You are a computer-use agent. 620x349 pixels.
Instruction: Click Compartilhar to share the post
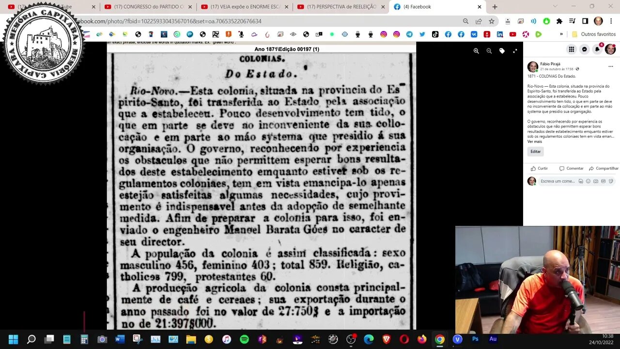[604, 169]
